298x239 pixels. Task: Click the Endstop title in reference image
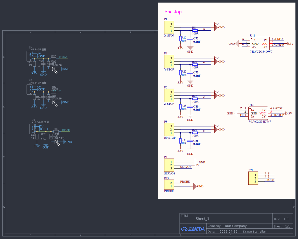173,11
